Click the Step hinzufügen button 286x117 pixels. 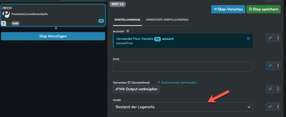pos(53,36)
